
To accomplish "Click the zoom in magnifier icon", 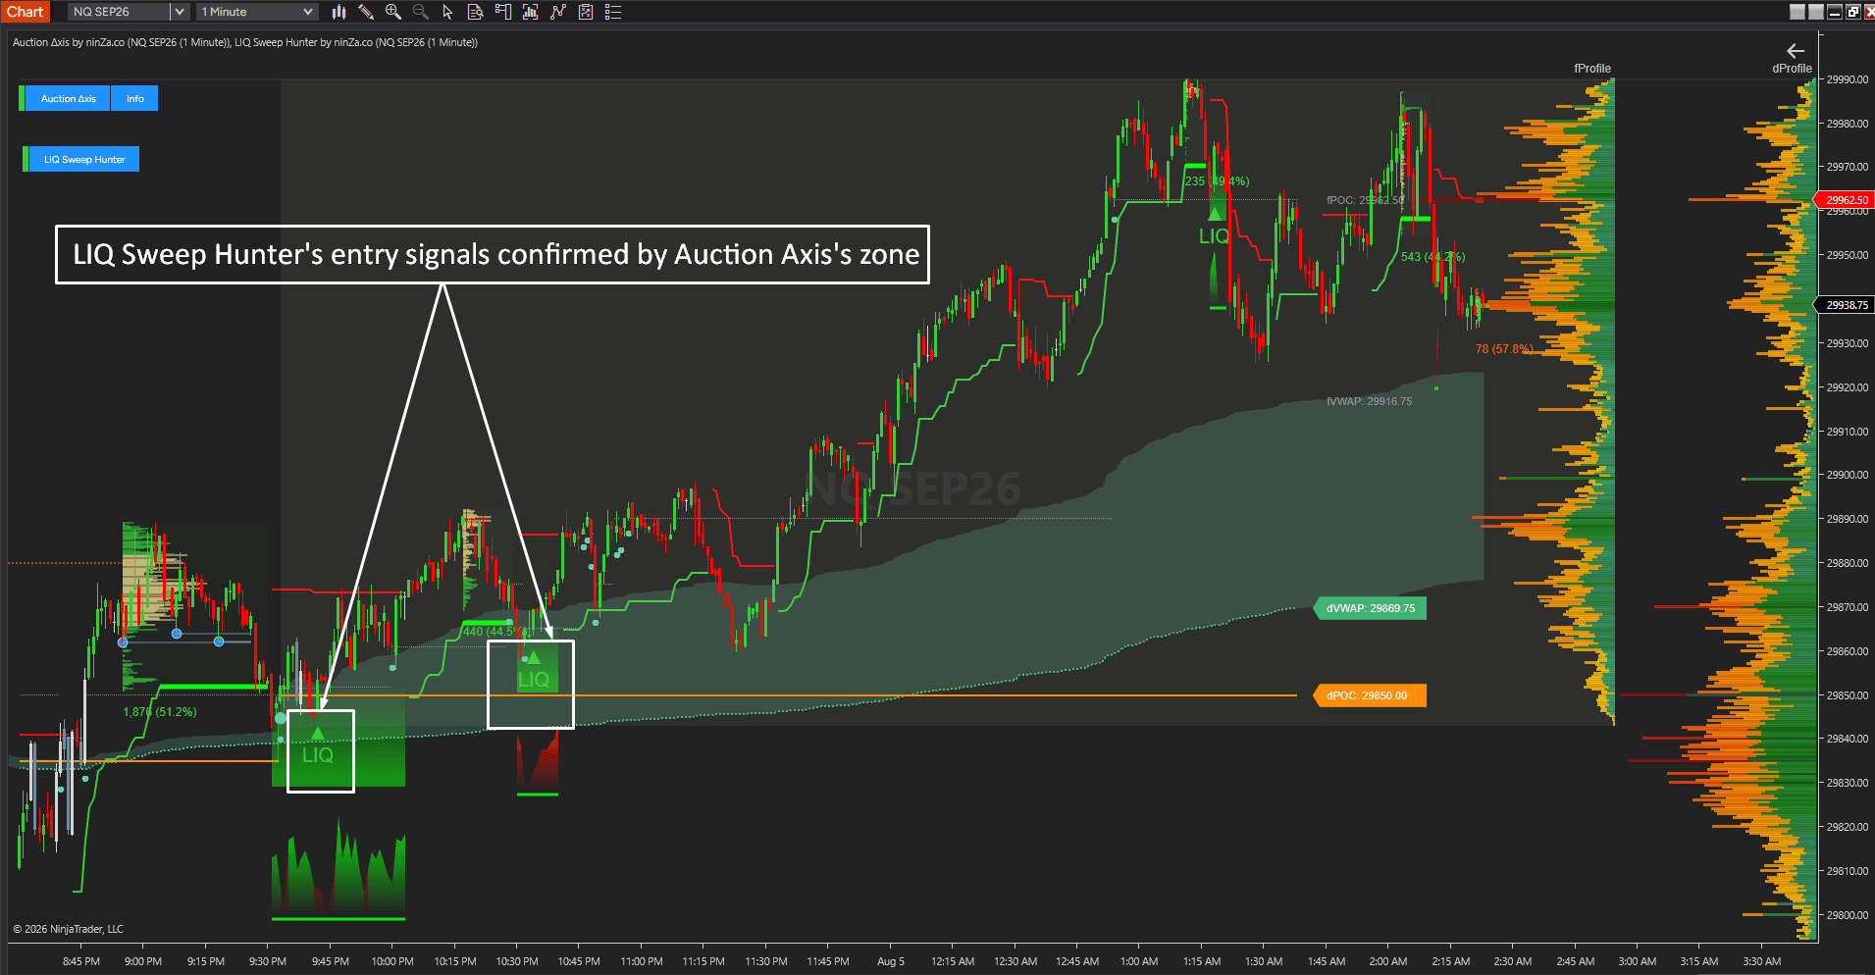I will (x=393, y=12).
